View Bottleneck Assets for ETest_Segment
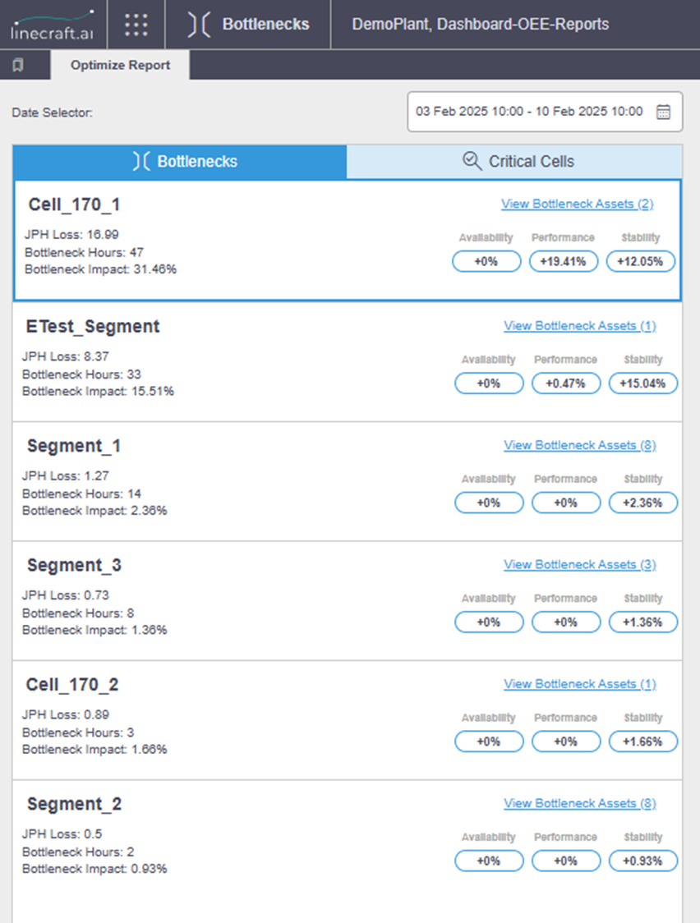 [x=579, y=325]
